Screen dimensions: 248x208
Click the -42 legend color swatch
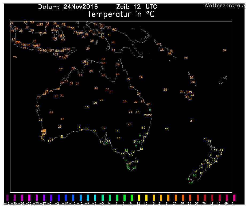pyautogui.click(x=7, y=198)
